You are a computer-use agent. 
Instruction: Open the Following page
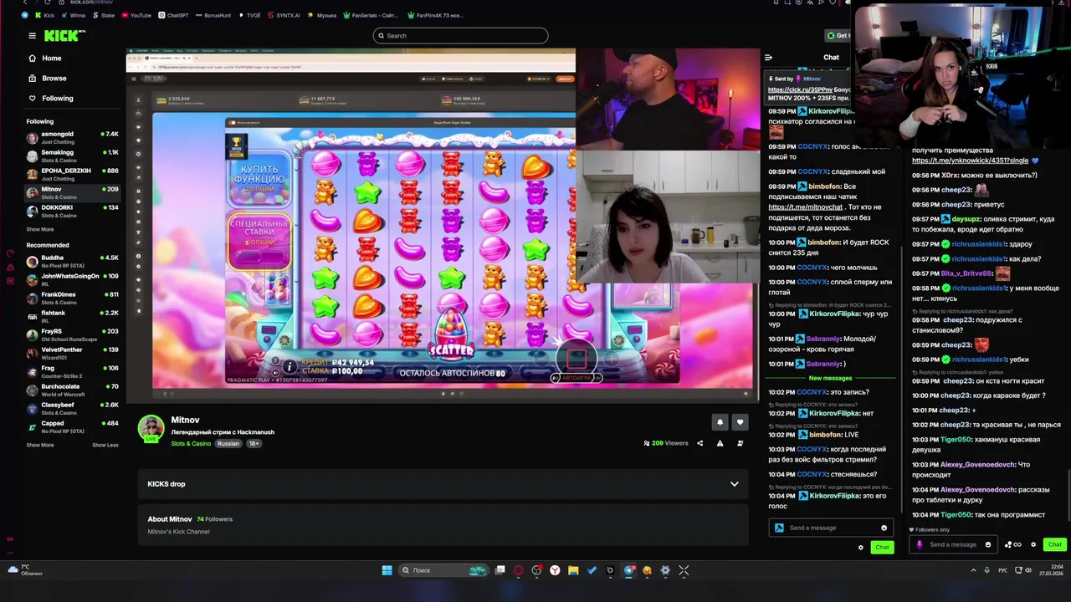click(x=50, y=98)
